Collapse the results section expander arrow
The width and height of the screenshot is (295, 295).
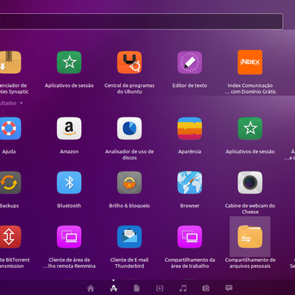click(x=21, y=103)
